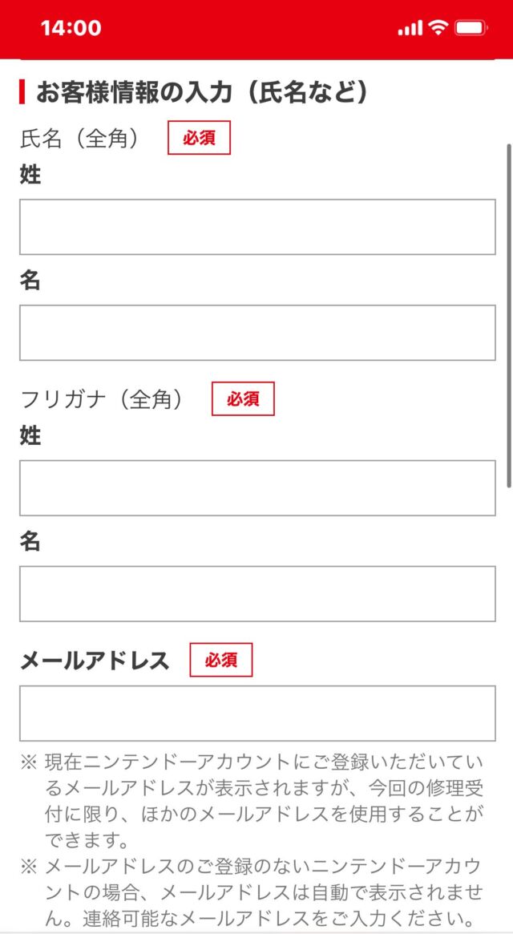Select the 名 input field under フリガナ
513x934 pixels.
pos(257,594)
